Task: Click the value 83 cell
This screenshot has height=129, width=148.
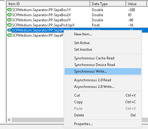Action: pos(130,15)
